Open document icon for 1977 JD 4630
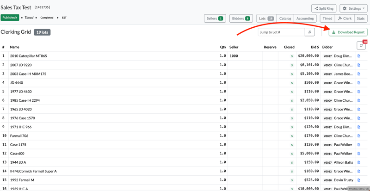 [x=359, y=92]
